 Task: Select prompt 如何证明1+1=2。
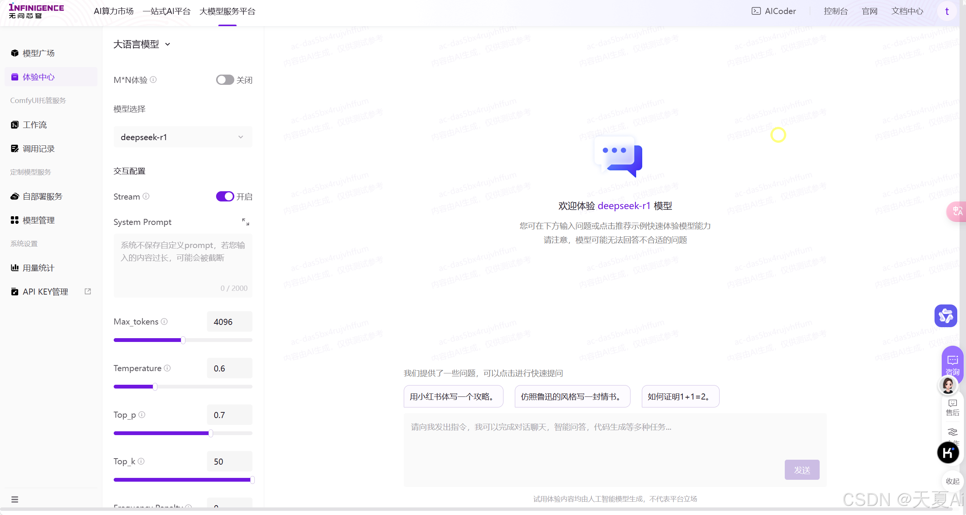(x=680, y=396)
